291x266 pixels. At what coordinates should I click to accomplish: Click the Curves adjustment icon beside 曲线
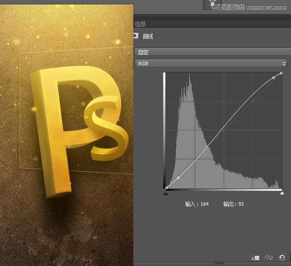[x=136, y=36]
